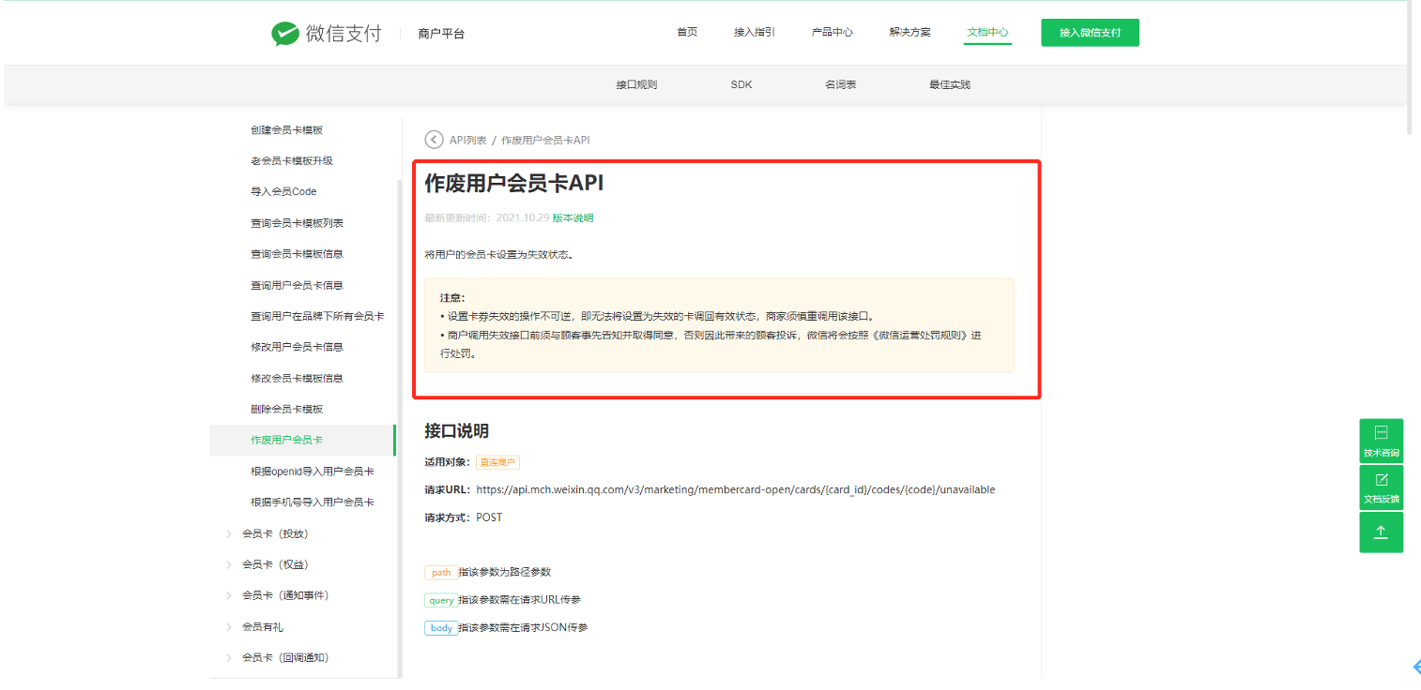Click the path parameter tag
Viewport: 1421px width, 690px height.
(x=441, y=573)
